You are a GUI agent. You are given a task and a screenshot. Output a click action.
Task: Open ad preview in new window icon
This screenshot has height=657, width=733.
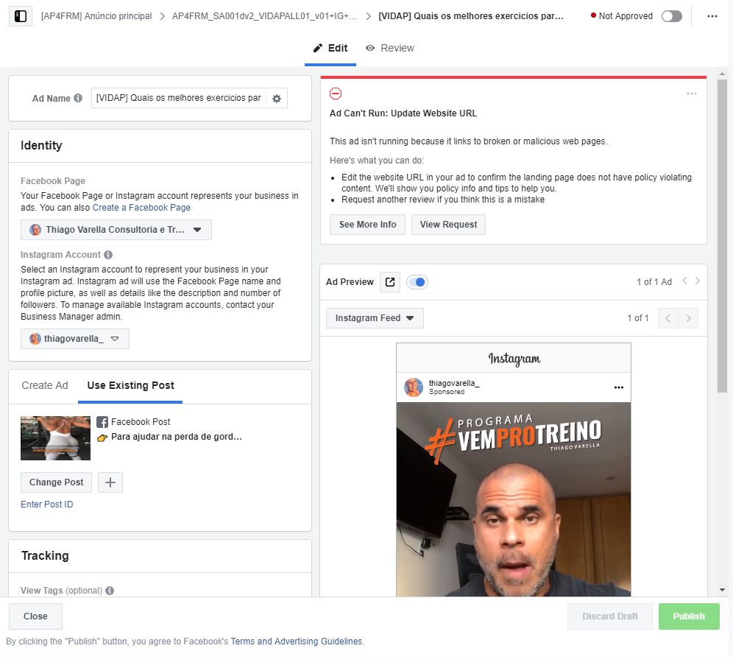coord(390,282)
